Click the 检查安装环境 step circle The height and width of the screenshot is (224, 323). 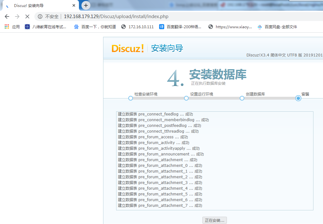pos(130,98)
